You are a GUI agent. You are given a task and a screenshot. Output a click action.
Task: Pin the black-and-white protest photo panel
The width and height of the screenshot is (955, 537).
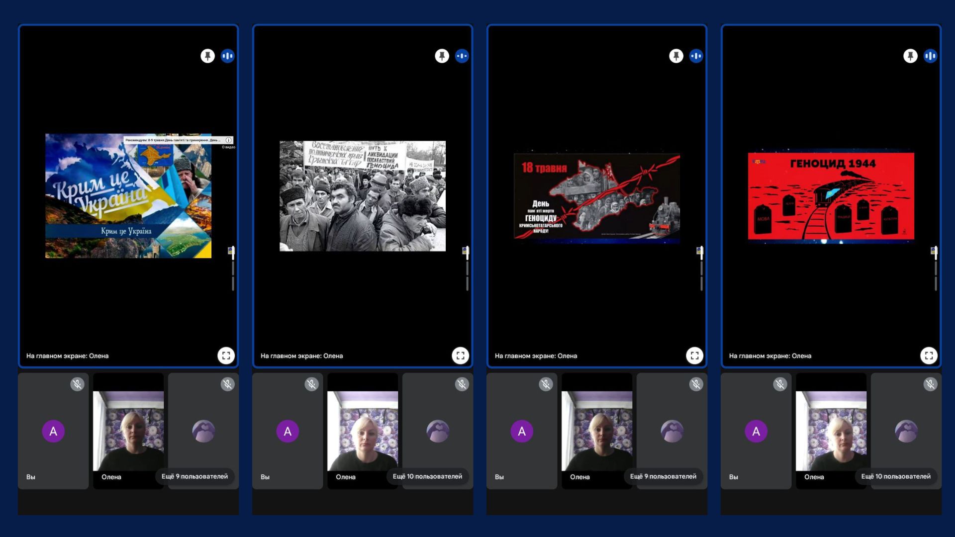point(442,56)
